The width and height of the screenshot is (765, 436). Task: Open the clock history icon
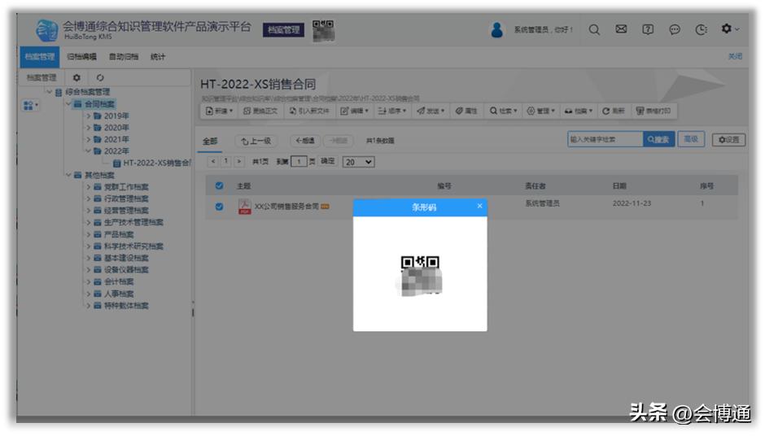[x=701, y=30]
